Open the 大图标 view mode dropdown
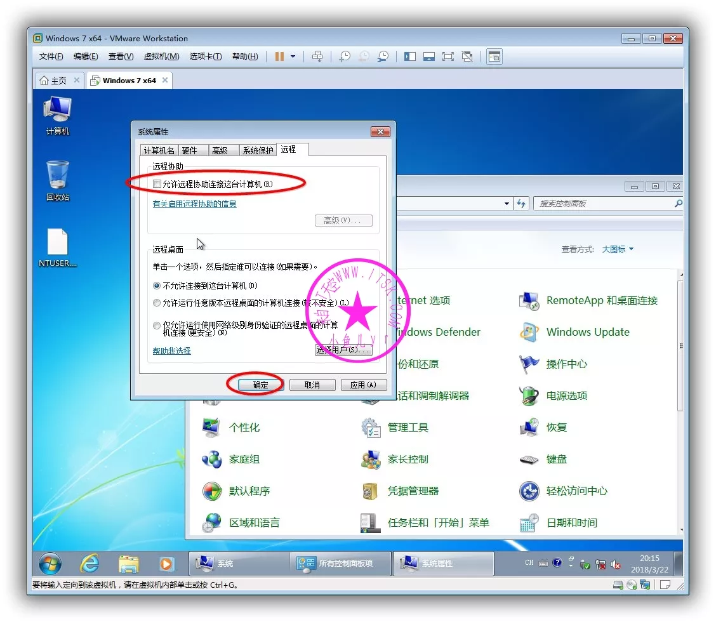Viewport: 716px width, 622px height. point(618,249)
